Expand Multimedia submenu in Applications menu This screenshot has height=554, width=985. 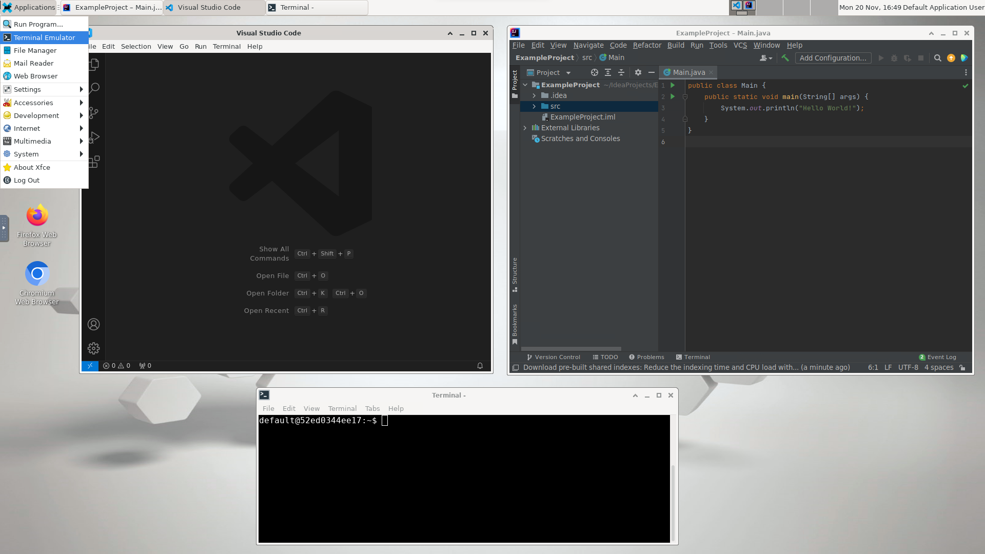coord(44,141)
